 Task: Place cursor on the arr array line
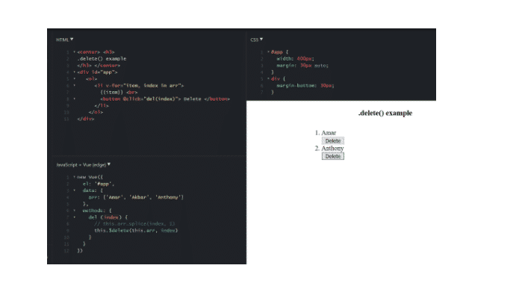tap(136, 197)
